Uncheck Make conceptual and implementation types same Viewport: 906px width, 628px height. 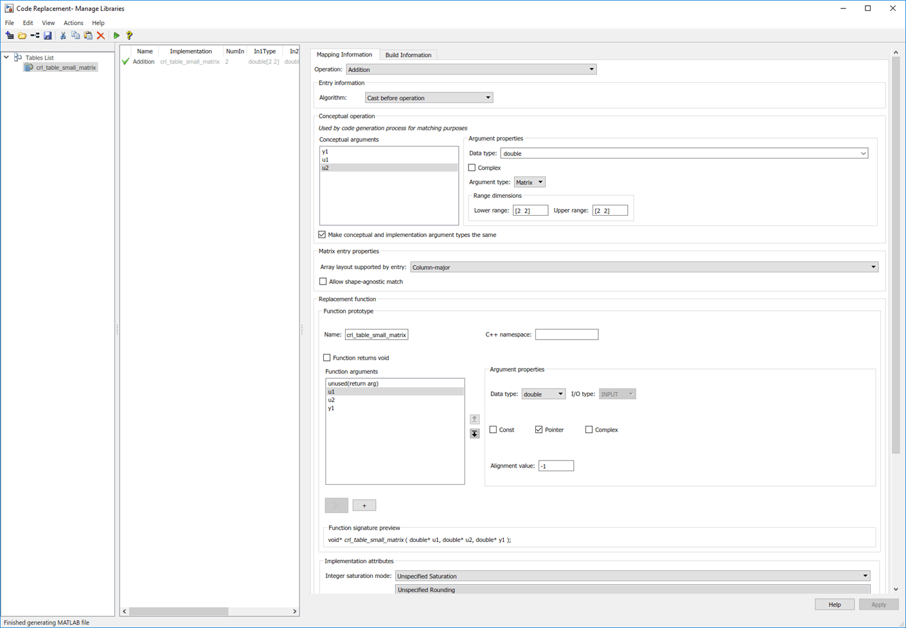[x=322, y=234]
